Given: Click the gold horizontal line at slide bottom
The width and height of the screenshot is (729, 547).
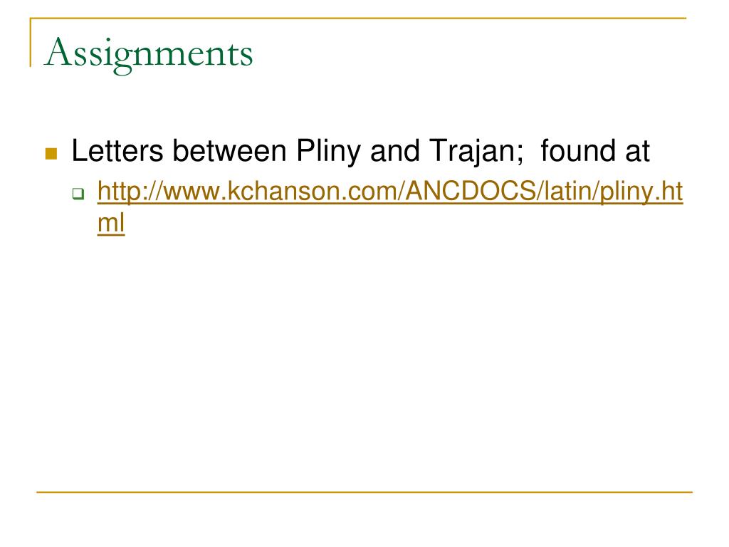Looking at the screenshot, I should (364, 491).
